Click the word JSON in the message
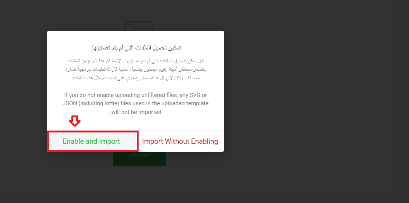Image resolution: width=409 pixels, height=203 pixels. point(69,103)
